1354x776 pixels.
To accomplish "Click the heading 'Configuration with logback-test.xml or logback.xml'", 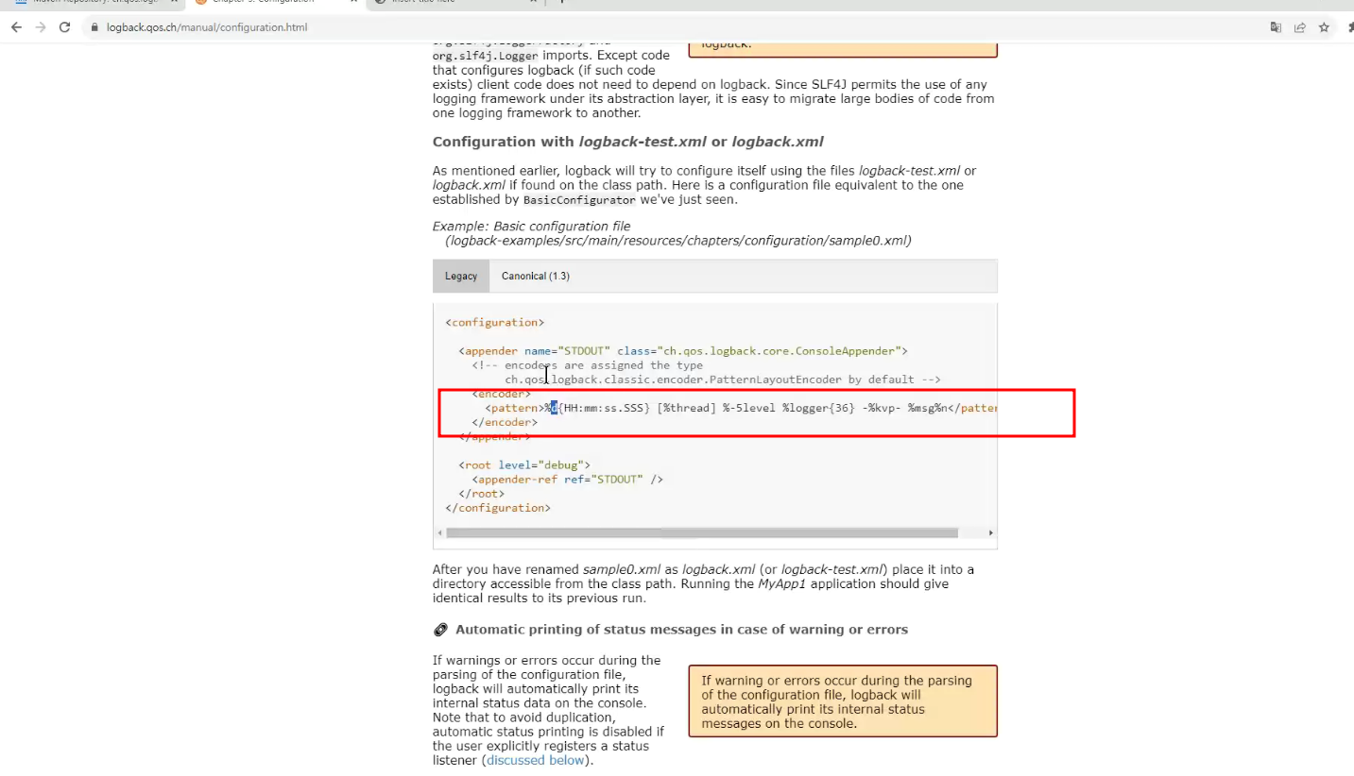I will point(628,142).
